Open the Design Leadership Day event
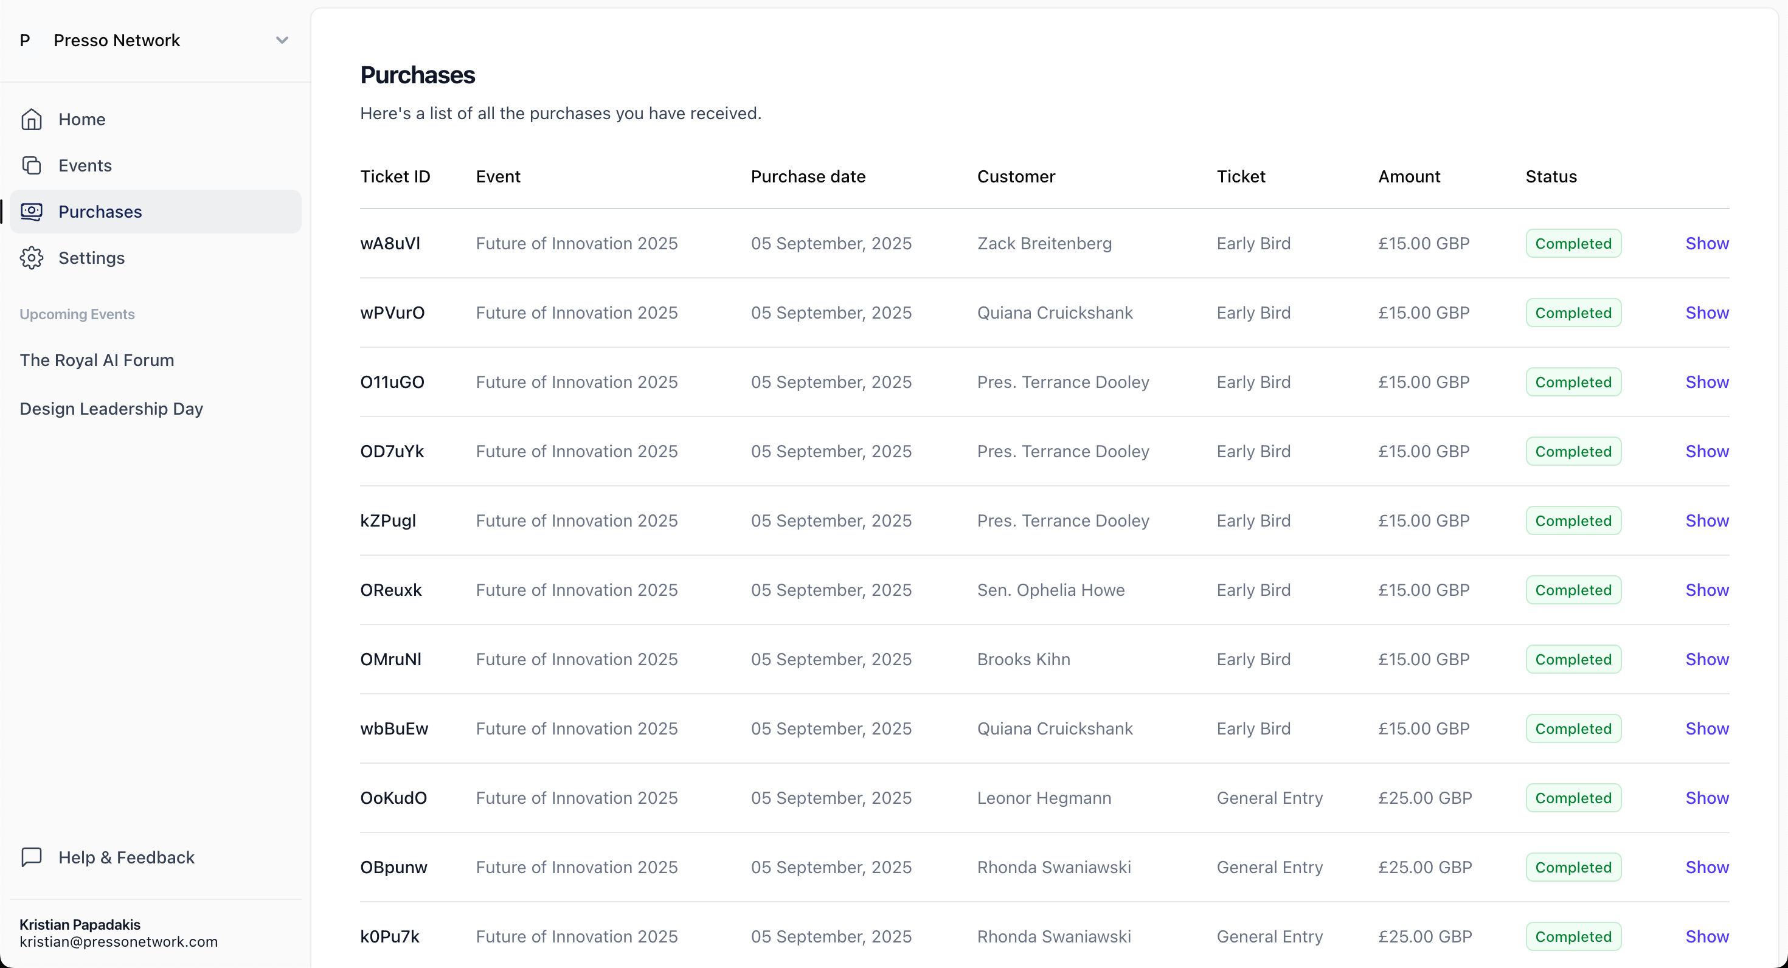The image size is (1788, 968). point(111,409)
